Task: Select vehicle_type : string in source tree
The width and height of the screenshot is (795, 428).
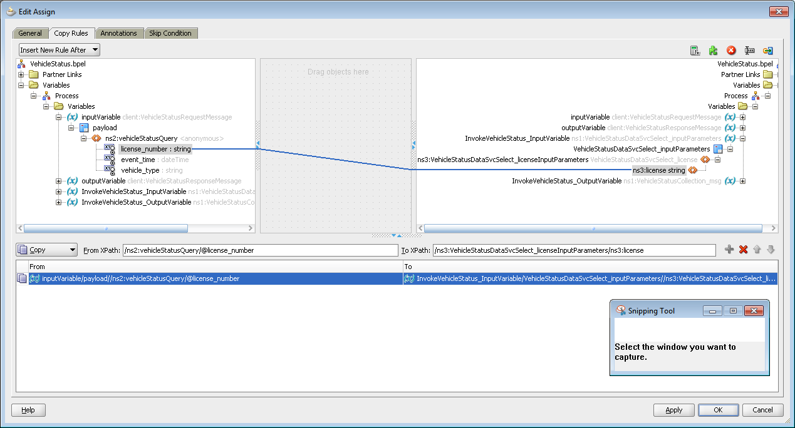Action: tap(152, 170)
